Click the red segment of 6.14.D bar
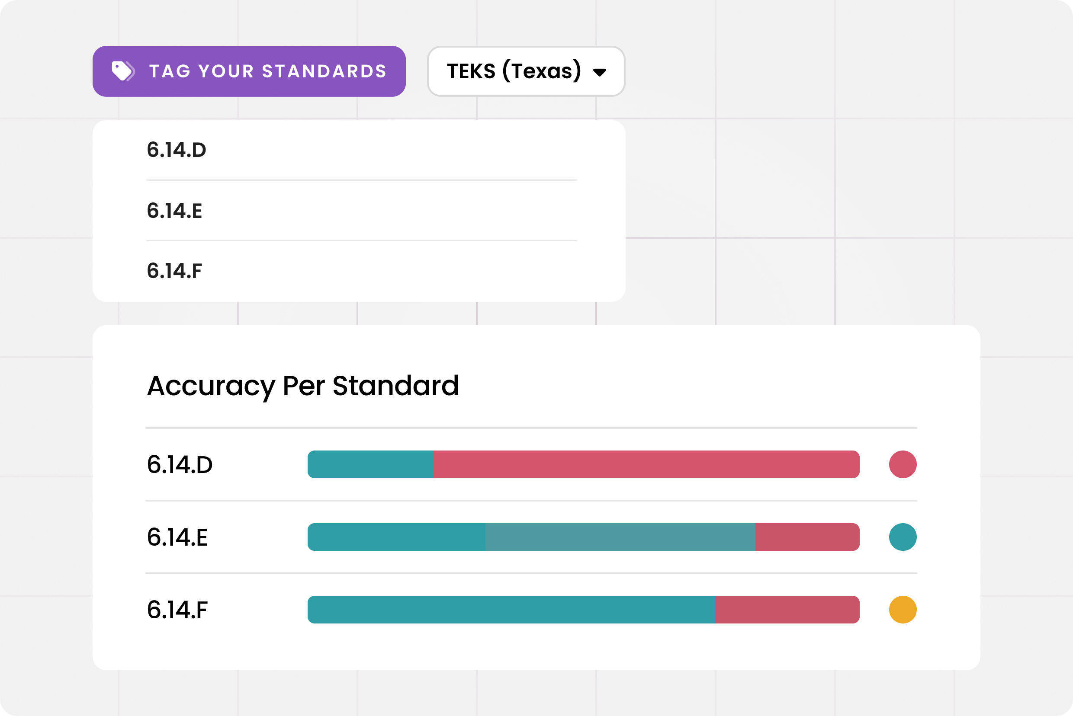Viewport: 1073px width, 716px height. [x=646, y=464]
